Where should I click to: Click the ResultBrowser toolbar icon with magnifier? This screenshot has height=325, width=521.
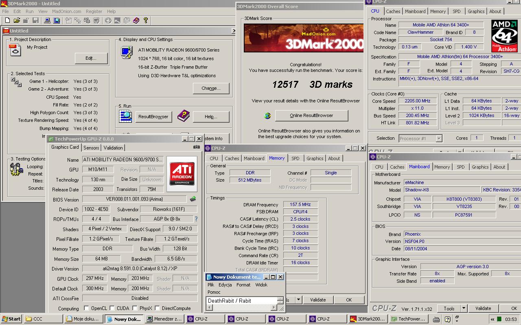click(x=57, y=20)
